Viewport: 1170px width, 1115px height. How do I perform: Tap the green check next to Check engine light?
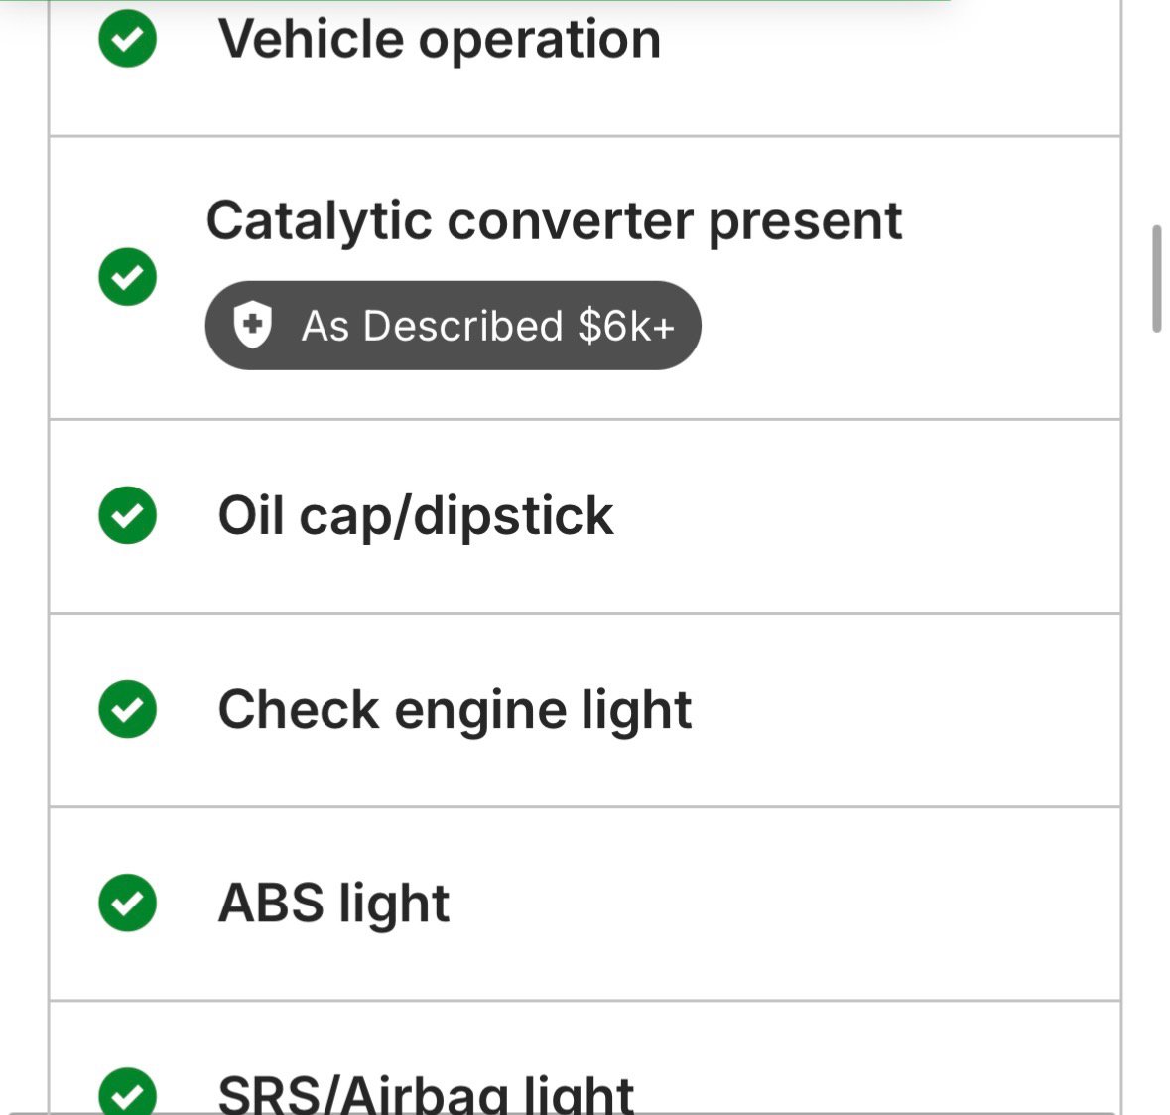pos(128,709)
